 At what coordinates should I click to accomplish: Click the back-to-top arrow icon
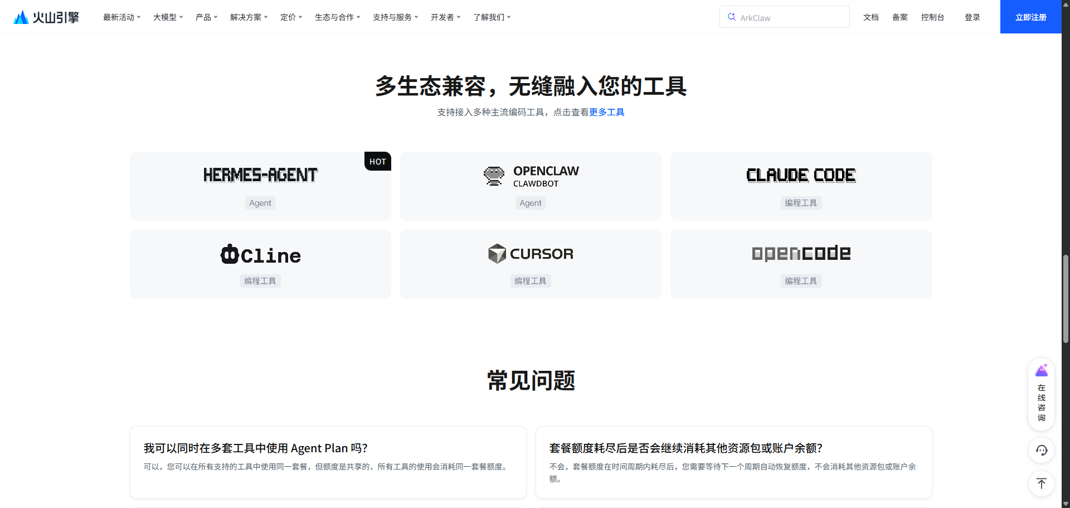[1041, 483]
